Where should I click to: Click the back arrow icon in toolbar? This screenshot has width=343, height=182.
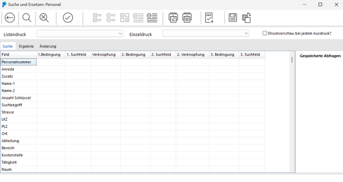(x=10, y=18)
